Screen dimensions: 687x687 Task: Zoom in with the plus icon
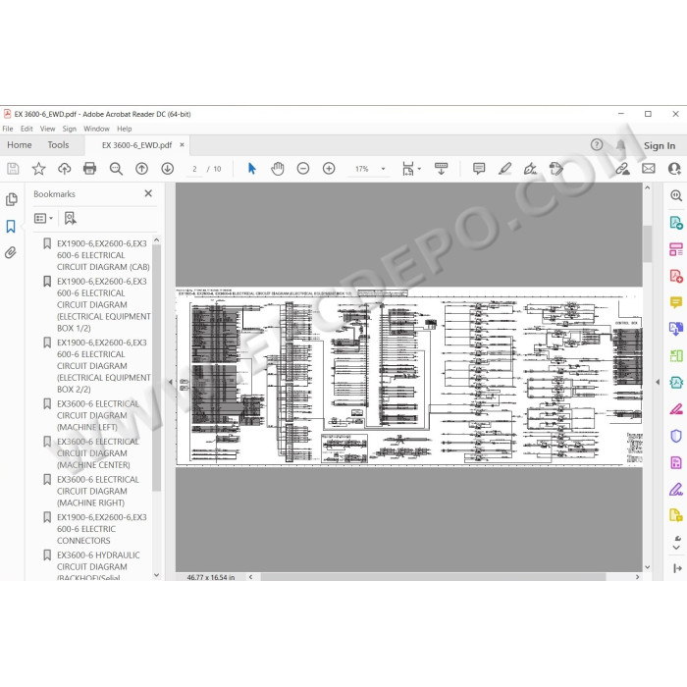coord(329,169)
